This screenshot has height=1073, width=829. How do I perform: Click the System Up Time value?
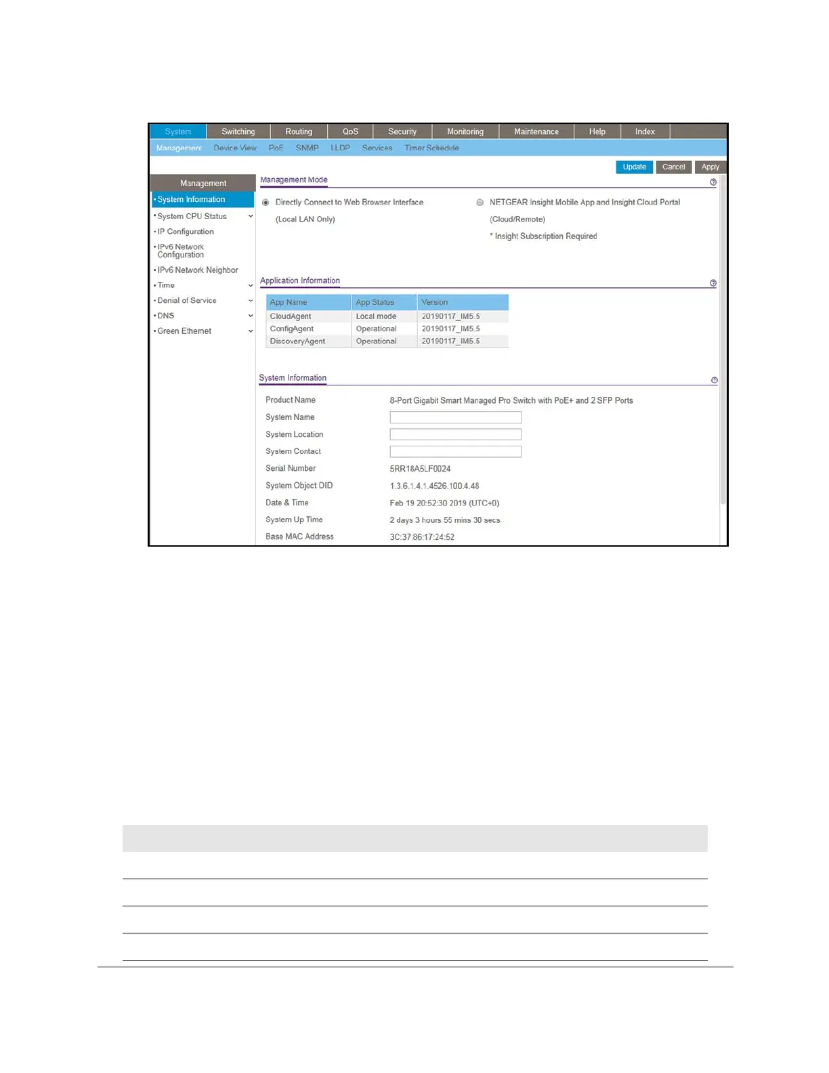click(445, 520)
